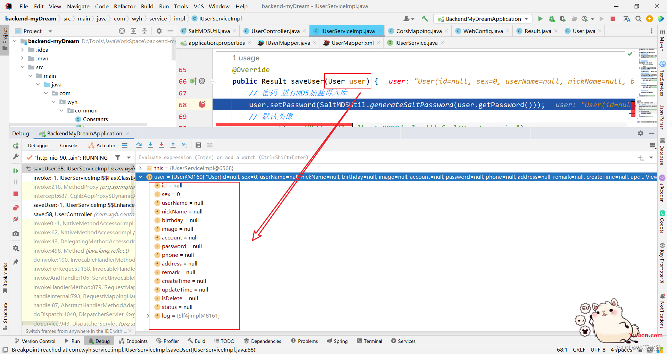The image size is (667, 354).
Task: Click the translate icon in toolbar
Action: 627,19
